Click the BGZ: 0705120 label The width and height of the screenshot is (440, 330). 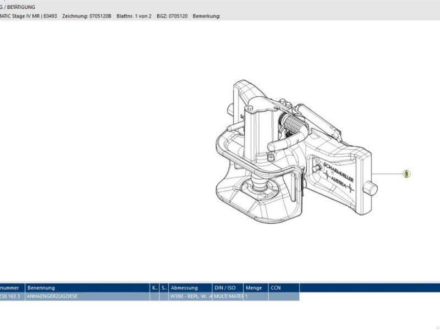[173, 16]
